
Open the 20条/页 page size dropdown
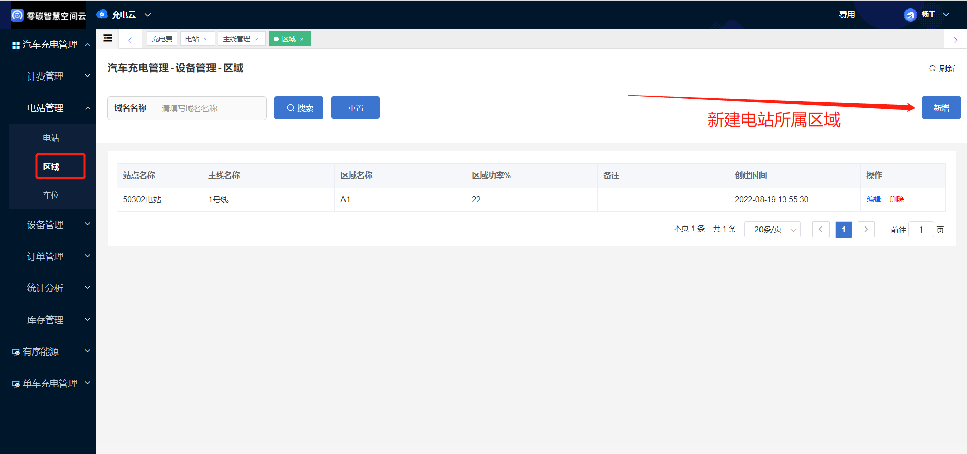pos(773,230)
